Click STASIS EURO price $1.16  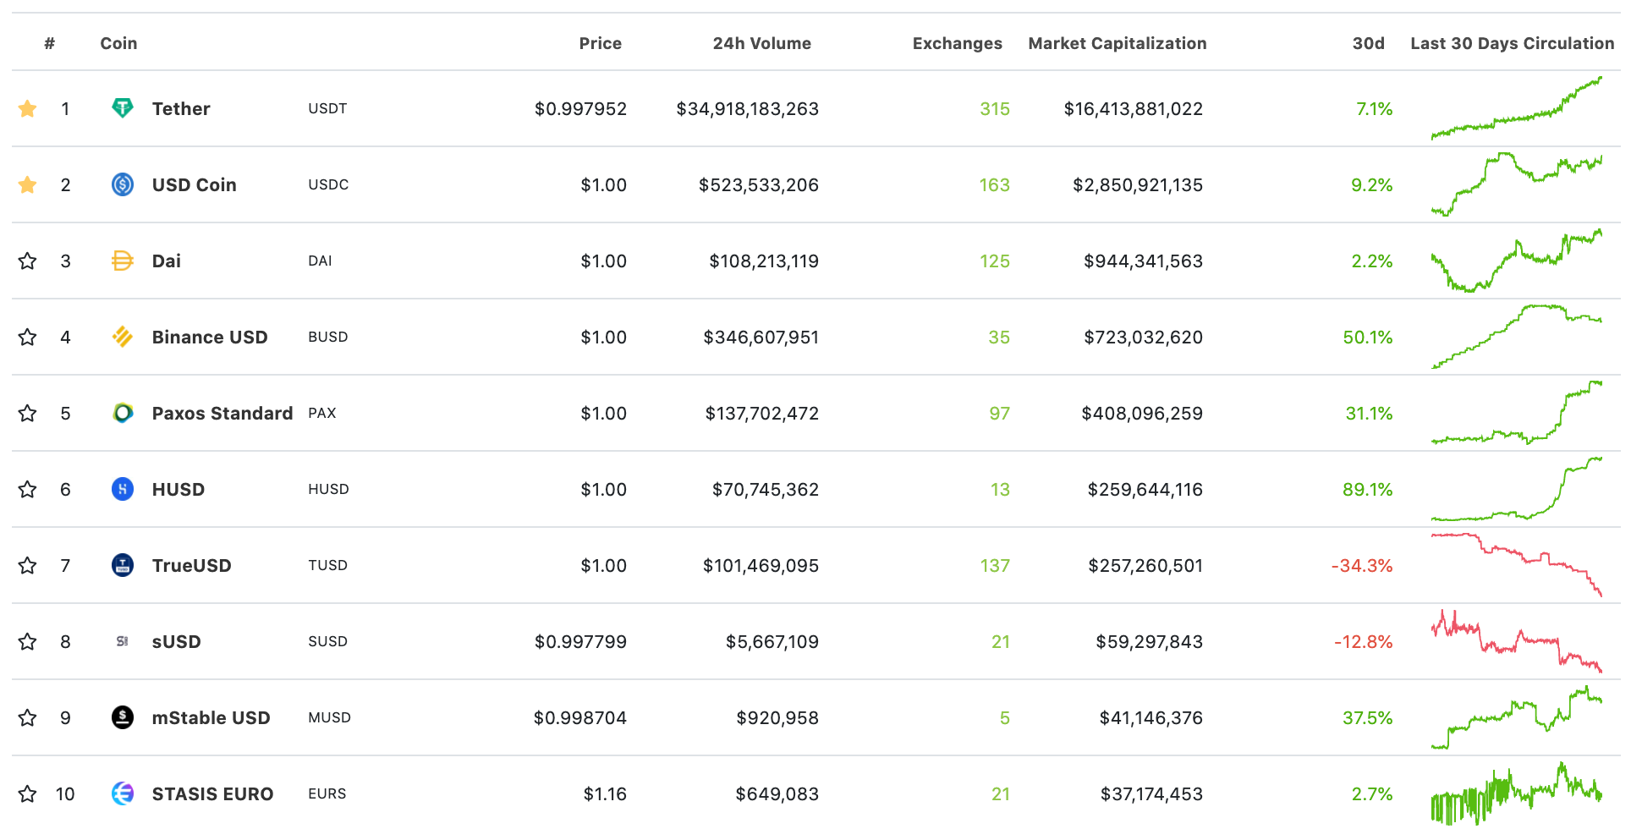tap(606, 793)
